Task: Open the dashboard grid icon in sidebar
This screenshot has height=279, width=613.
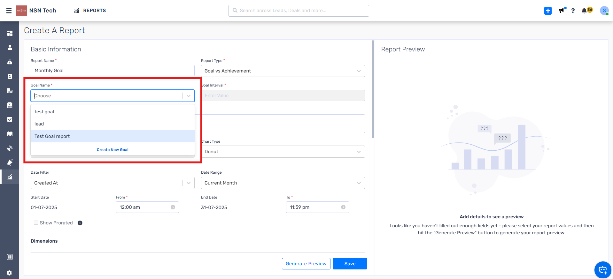Action: [10, 33]
